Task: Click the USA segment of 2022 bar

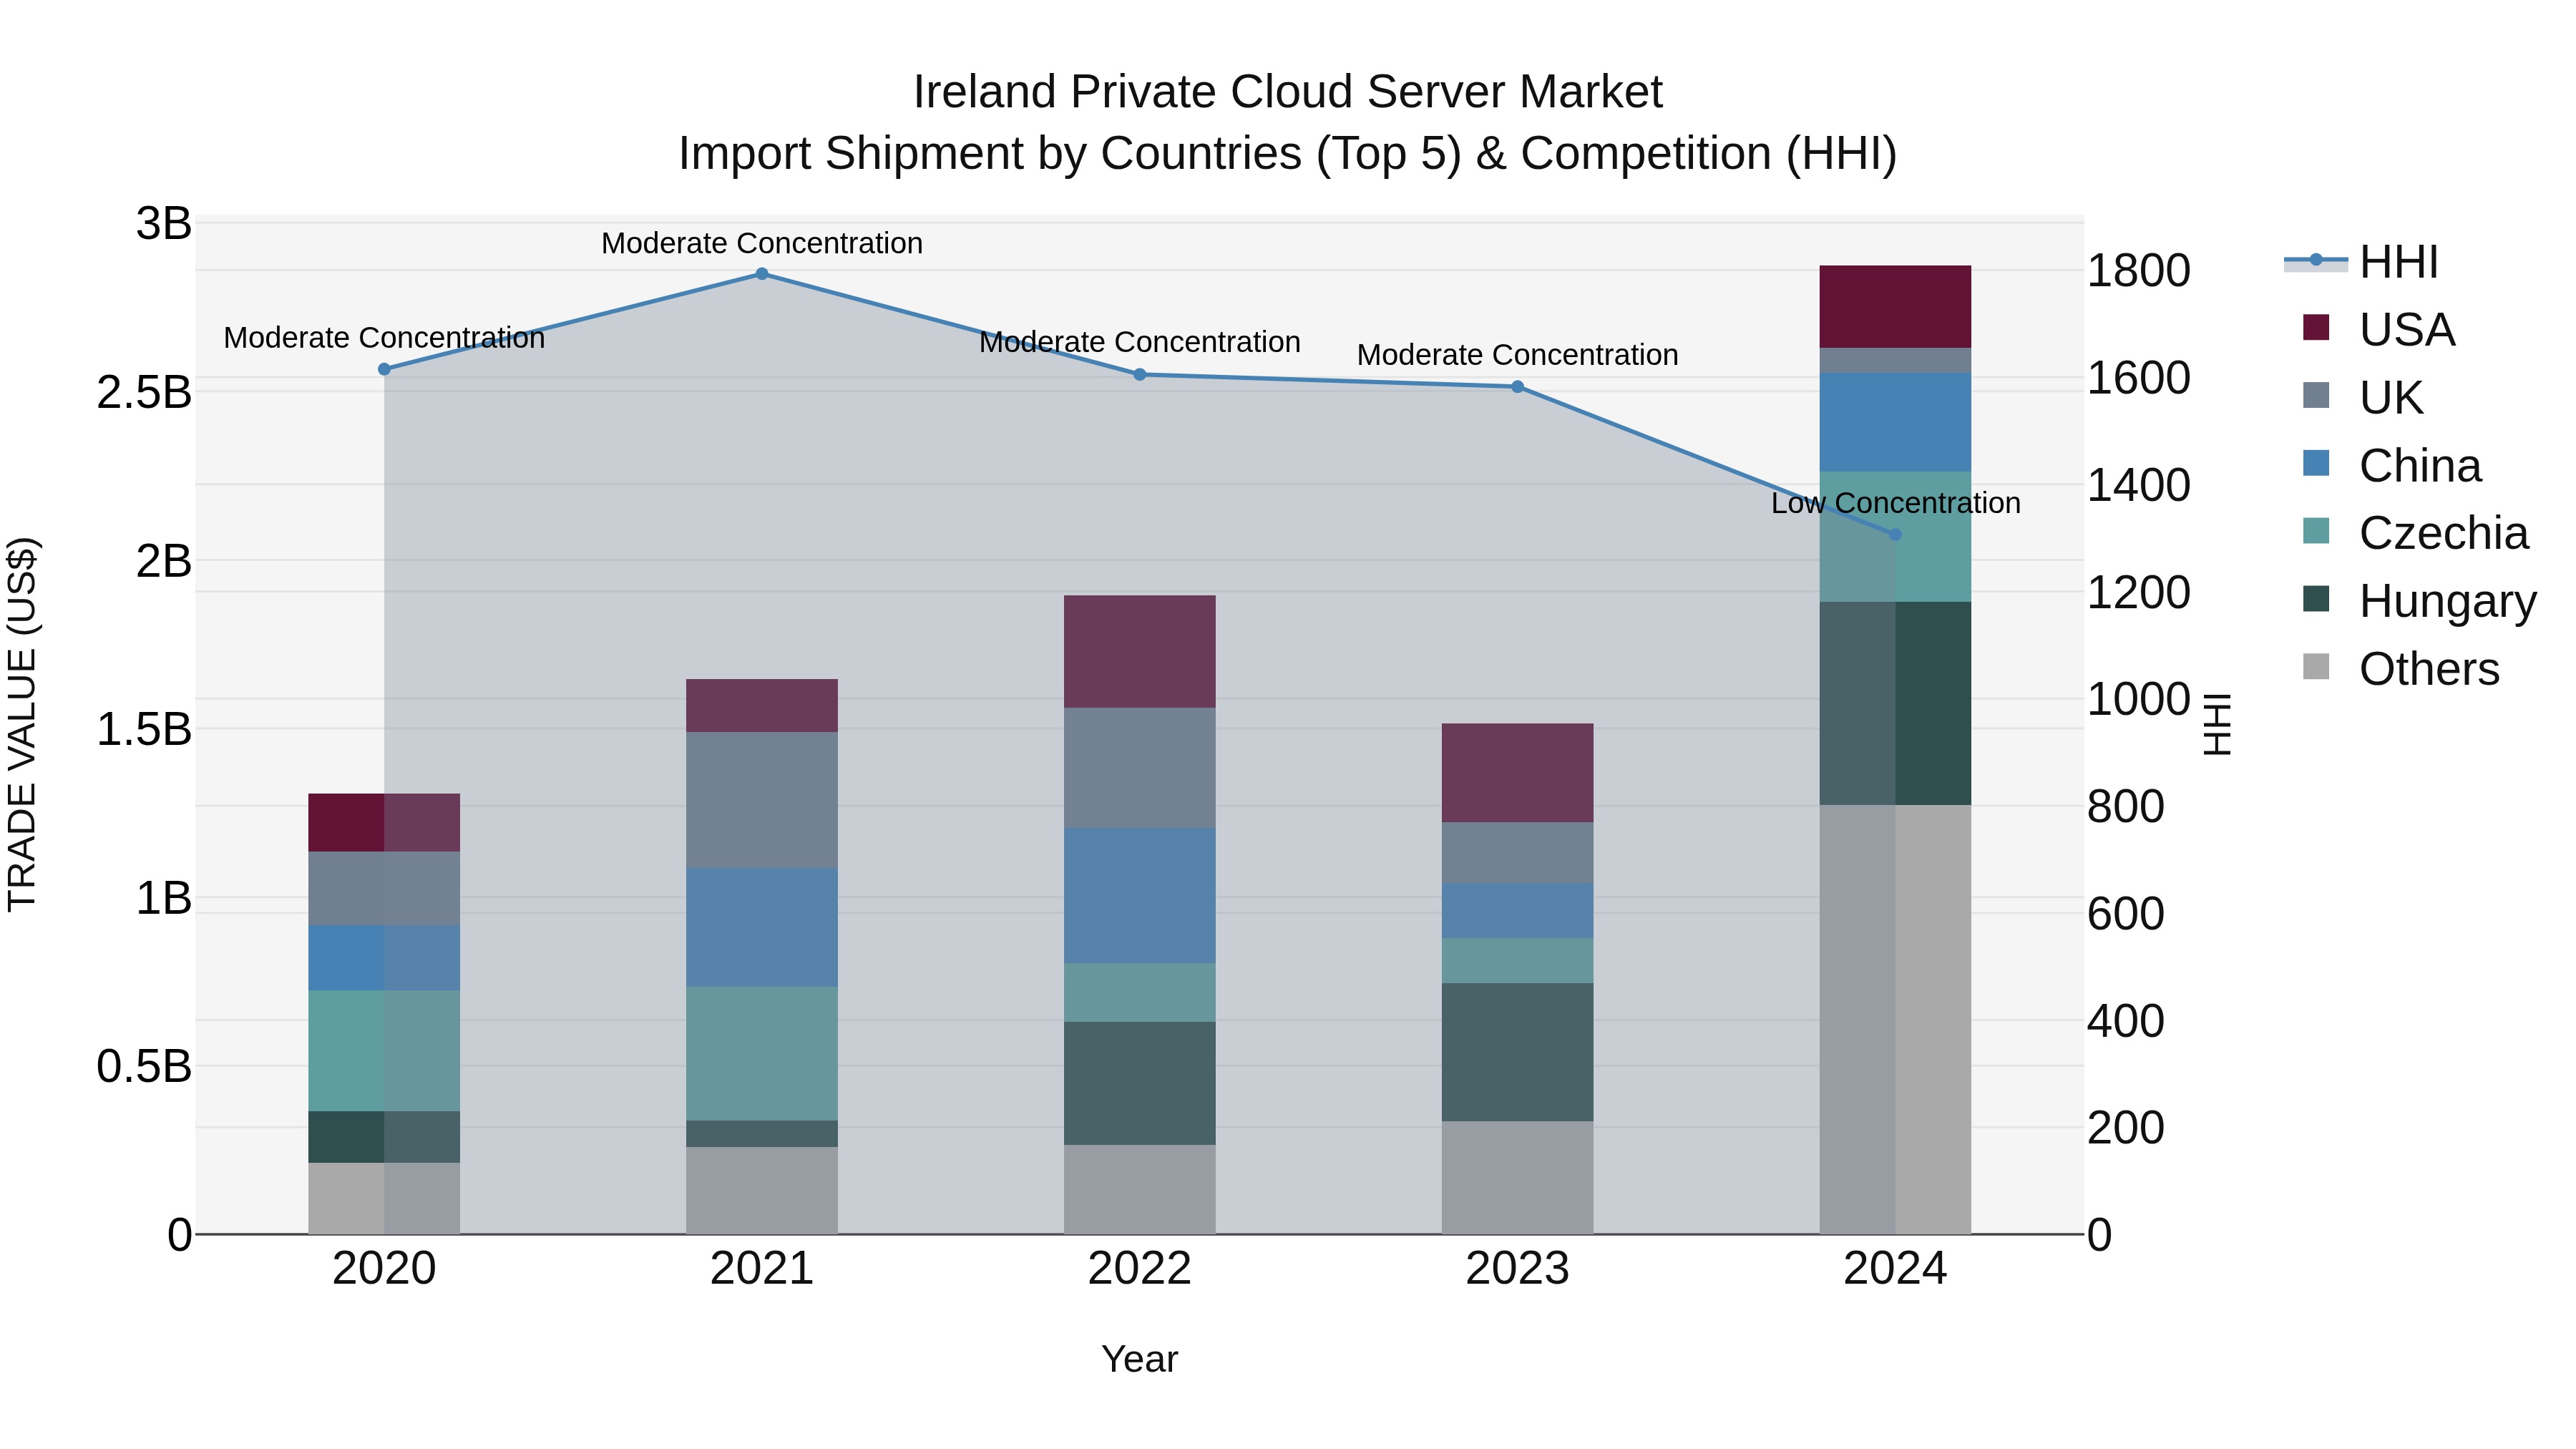Action: pos(1140,652)
